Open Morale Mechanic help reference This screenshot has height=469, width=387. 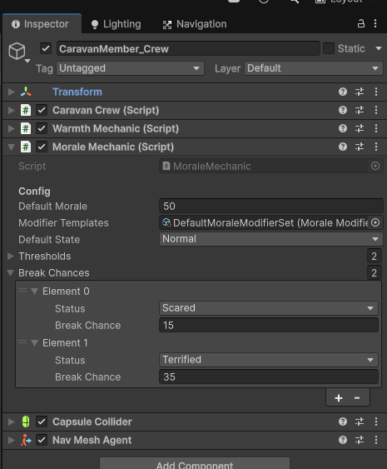(x=343, y=147)
